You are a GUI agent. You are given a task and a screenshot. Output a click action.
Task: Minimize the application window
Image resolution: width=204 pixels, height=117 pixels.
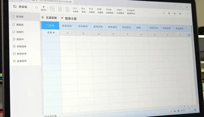(x=181, y=7)
